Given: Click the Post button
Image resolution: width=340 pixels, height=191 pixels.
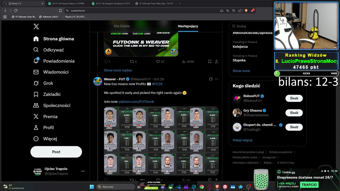Looking at the screenshot, I should pyautogui.click(x=56, y=152).
